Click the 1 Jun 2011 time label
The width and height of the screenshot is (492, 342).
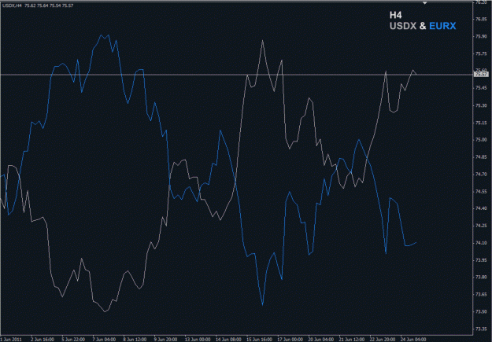tap(9, 339)
